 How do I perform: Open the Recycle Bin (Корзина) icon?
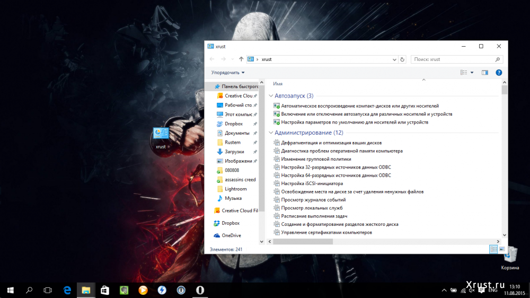point(510,258)
